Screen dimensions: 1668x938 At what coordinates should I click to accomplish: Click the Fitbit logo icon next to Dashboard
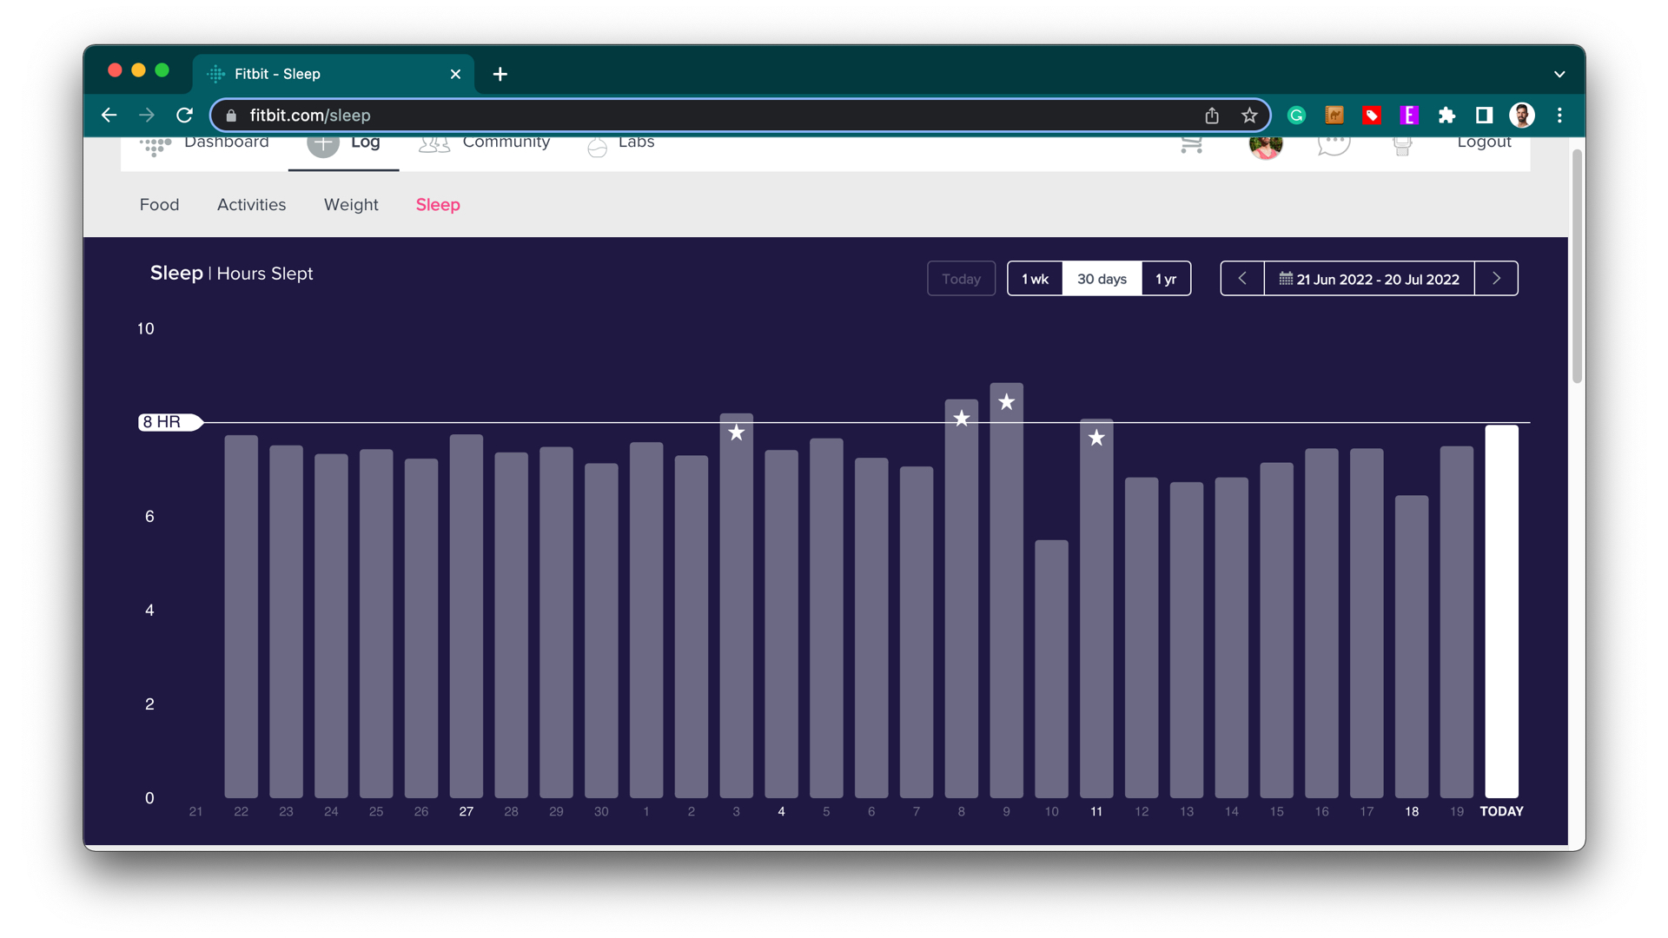pos(156,147)
